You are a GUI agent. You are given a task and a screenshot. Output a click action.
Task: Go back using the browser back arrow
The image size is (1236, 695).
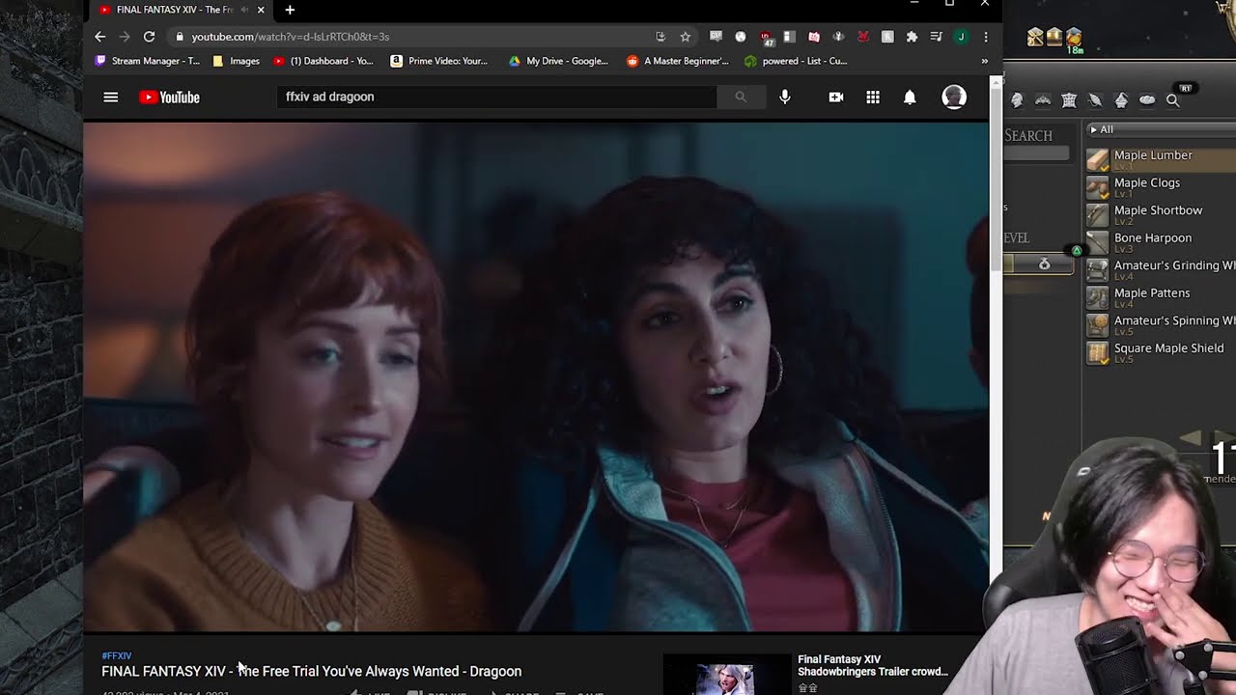coord(100,37)
